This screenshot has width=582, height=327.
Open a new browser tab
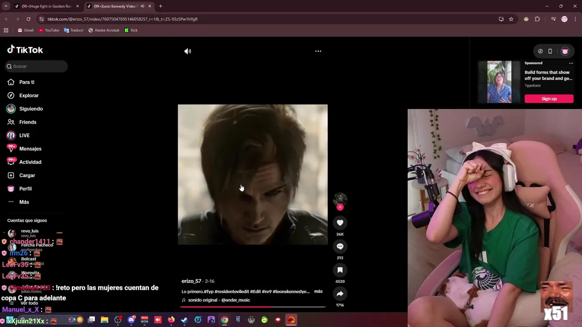(x=161, y=6)
